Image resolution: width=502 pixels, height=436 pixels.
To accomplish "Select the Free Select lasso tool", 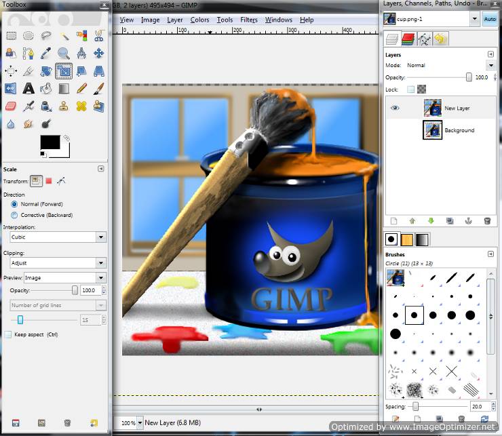I will [46, 35].
